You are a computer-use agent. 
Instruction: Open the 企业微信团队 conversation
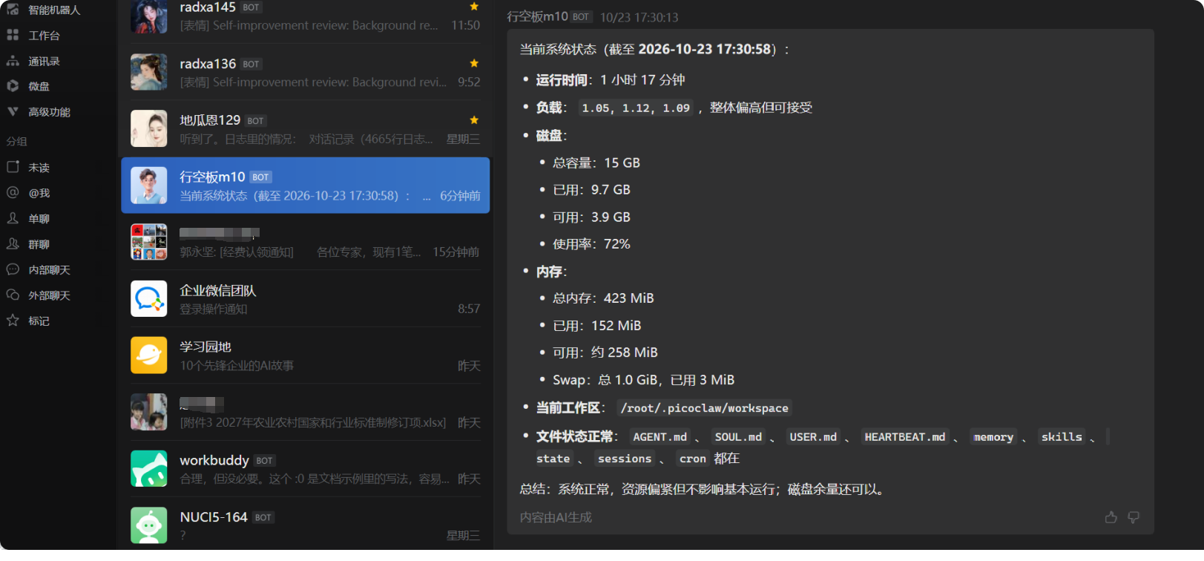pyautogui.click(x=305, y=298)
